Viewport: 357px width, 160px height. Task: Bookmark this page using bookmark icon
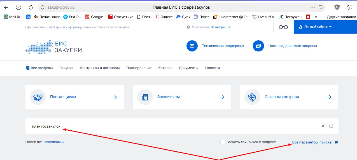coord(321,7)
